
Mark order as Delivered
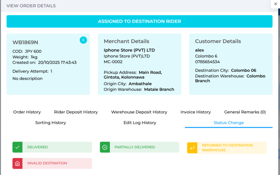(57, 147)
